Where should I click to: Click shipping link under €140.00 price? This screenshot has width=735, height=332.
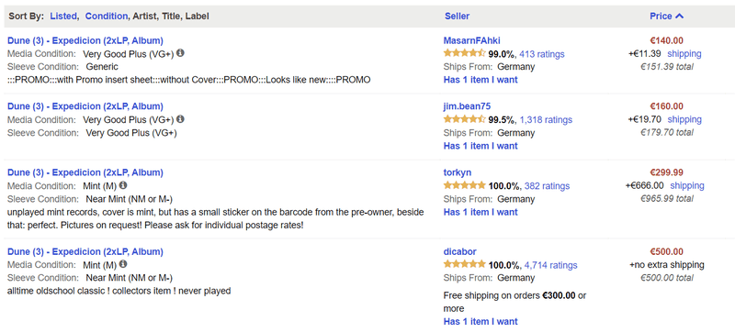point(684,53)
